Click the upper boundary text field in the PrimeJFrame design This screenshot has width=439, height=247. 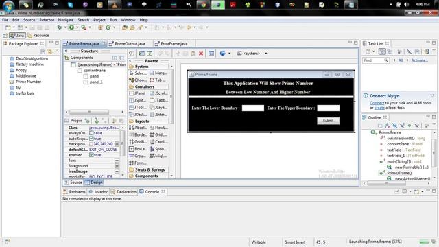[328, 108]
